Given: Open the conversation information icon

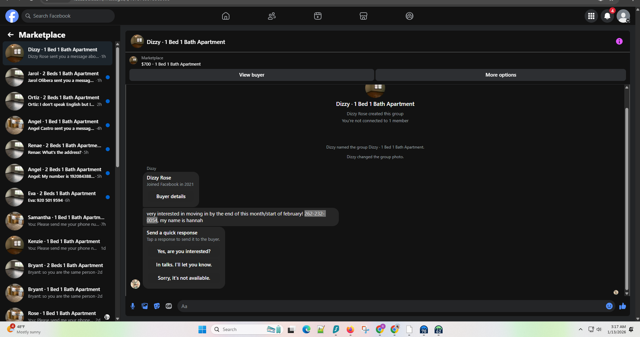Looking at the screenshot, I should click(619, 41).
